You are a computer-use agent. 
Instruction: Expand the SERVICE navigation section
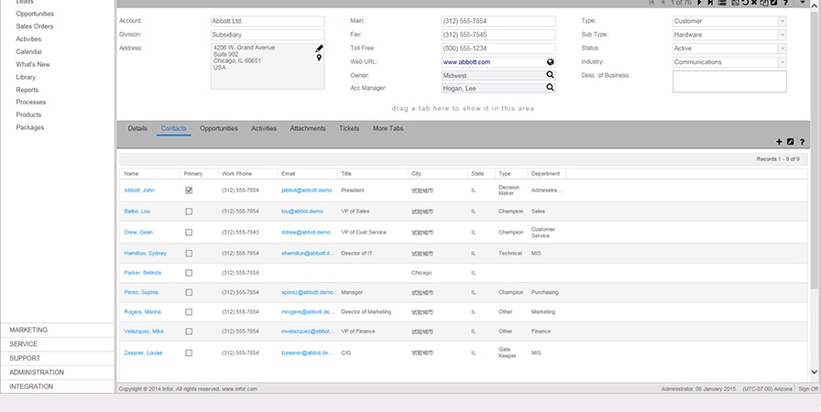pos(58,344)
